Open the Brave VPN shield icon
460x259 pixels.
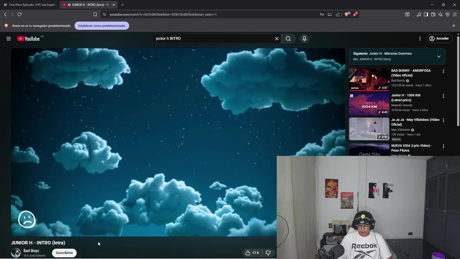[447, 14]
